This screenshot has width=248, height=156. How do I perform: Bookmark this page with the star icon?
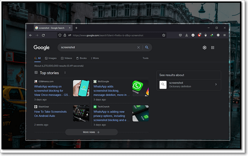pos(164,35)
